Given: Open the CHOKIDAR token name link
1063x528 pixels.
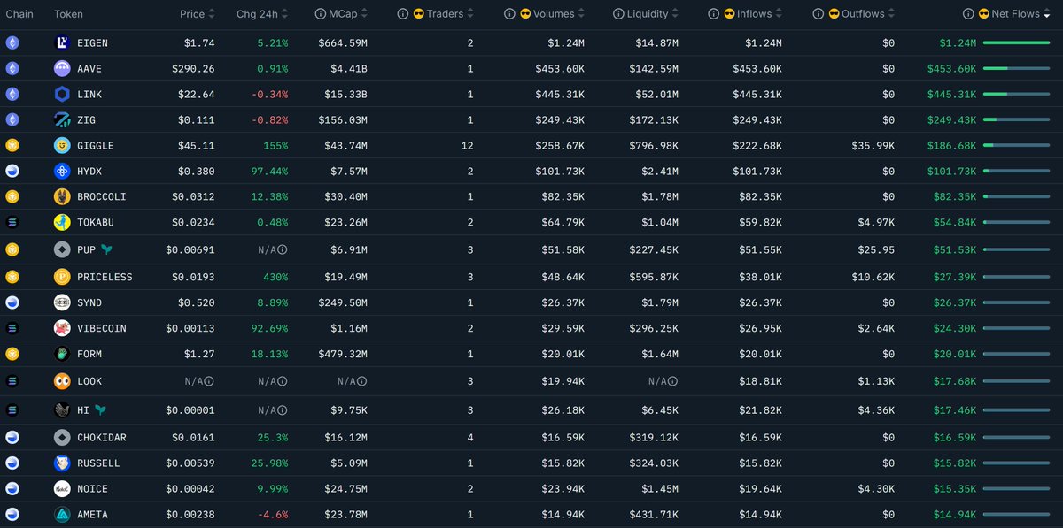Looking at the screenshot, I should pos(102,437).
